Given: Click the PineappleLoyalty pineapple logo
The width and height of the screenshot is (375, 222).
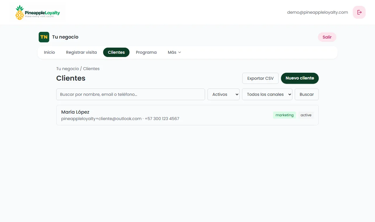Looking at the screenshot, I should [x=37, y=12].
